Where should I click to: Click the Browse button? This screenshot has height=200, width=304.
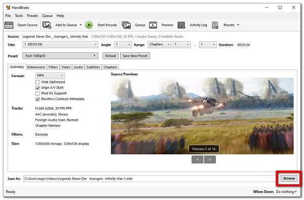click(x=289, y=179)
